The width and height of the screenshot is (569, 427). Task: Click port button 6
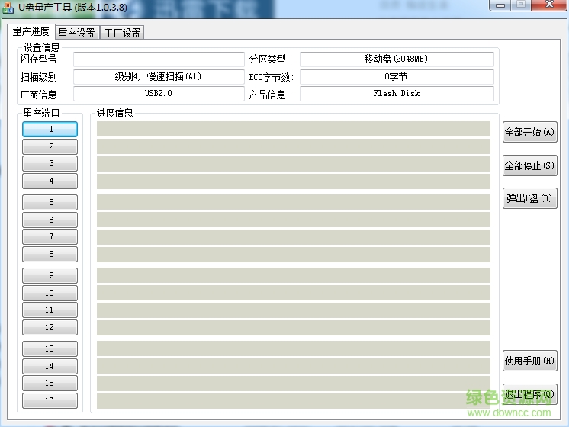[50, 220]
